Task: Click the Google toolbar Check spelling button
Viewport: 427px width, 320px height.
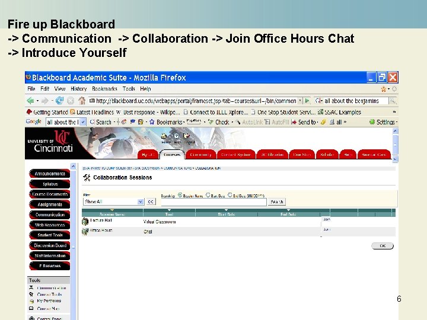Action: click(x=218, y=122)
